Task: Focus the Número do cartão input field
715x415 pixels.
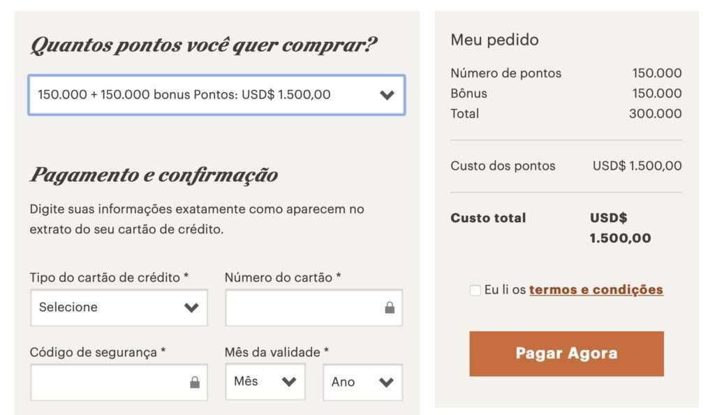Action: [x=314, y=308]
